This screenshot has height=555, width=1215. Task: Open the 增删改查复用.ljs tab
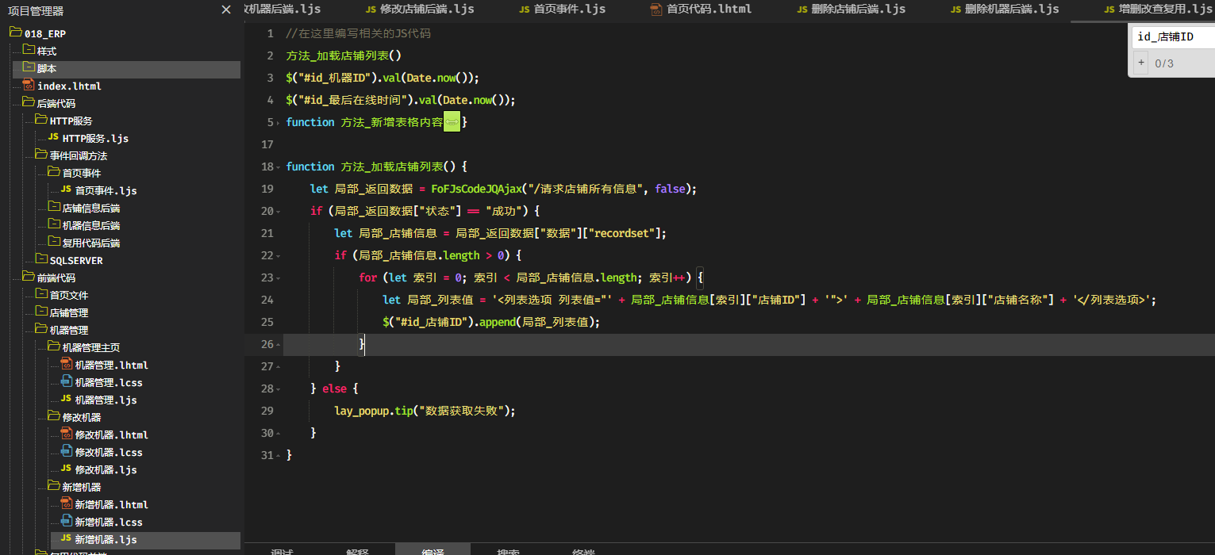tap(1158, 10)
